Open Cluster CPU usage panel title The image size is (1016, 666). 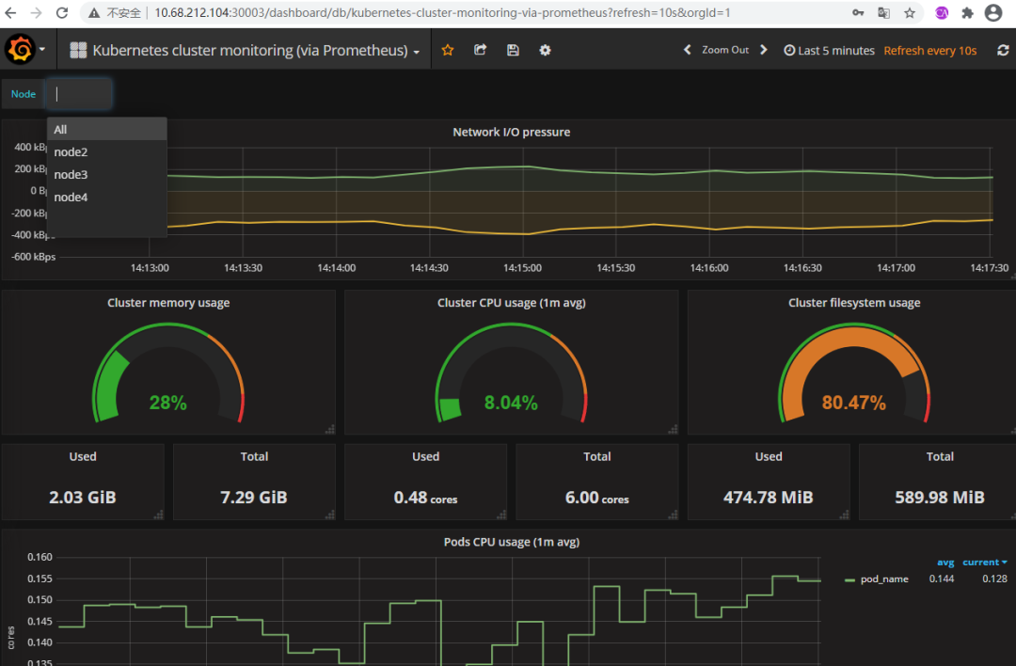pyautogui.click(x=511, y=303)
